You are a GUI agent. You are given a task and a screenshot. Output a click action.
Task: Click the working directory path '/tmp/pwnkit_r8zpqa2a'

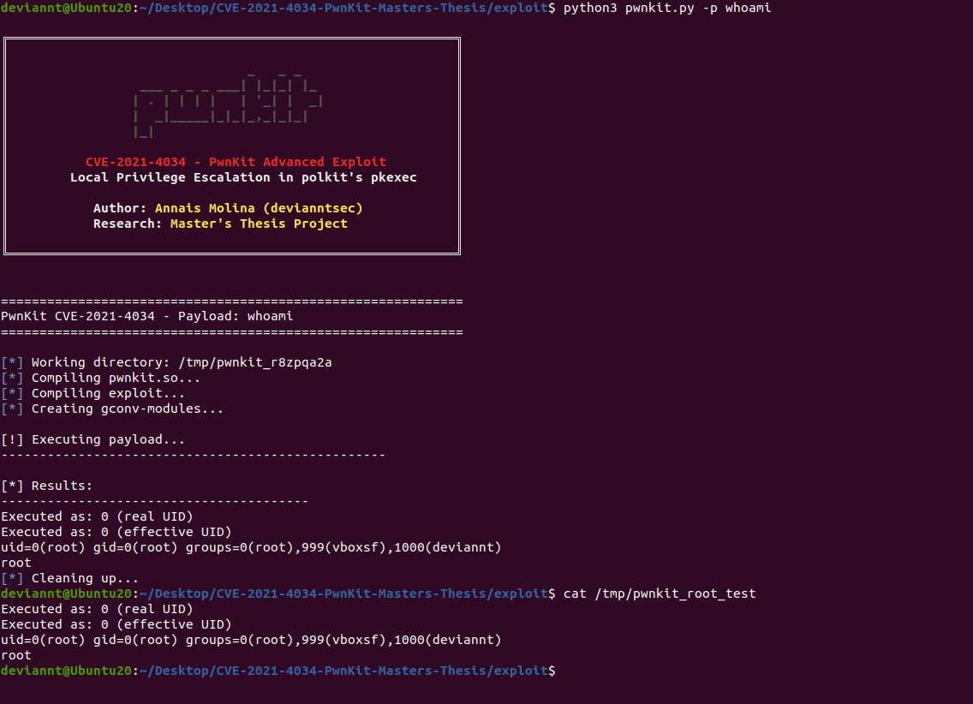[255, 361]
